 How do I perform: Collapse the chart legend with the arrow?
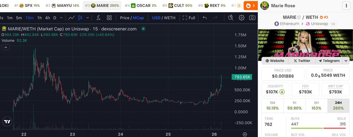coord(6,47)
